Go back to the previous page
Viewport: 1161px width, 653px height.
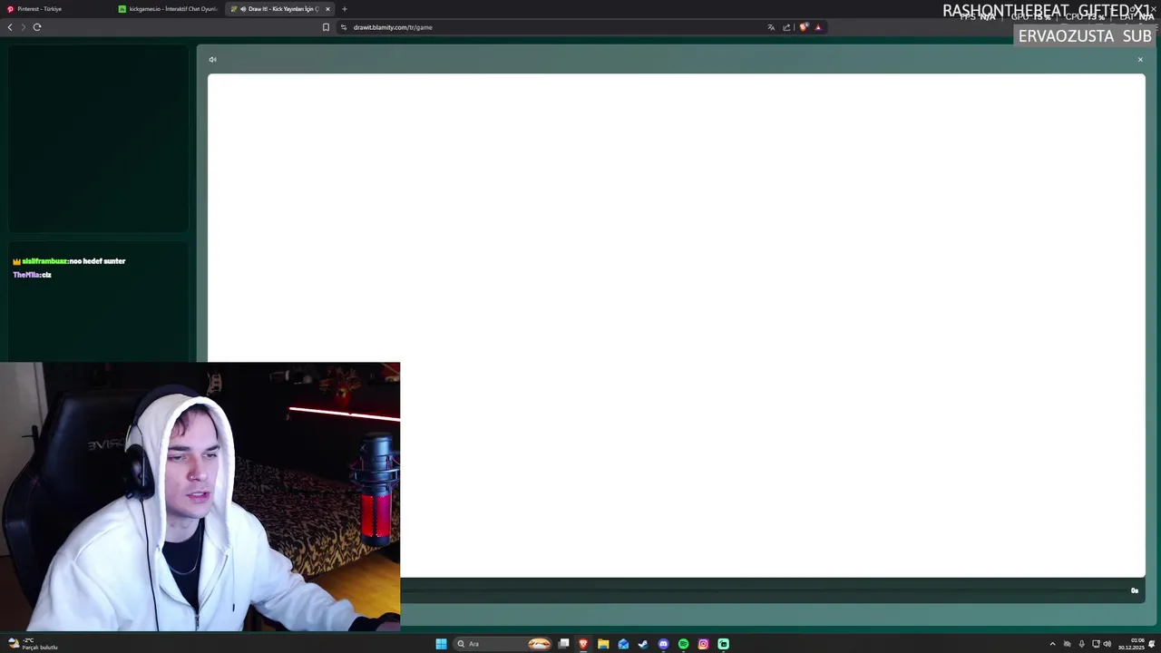tap(10, 27)
